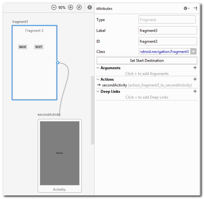The height and width of the screenshot is (199, 204).
Task: Add a new action with plus
Action: pyautogui.click(x=195, y=79)
